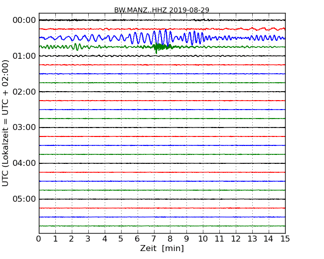Click the dense green high-frequency burst near minute 7
The height and width of the screenshot is (259, 324).
pos(162,47)
